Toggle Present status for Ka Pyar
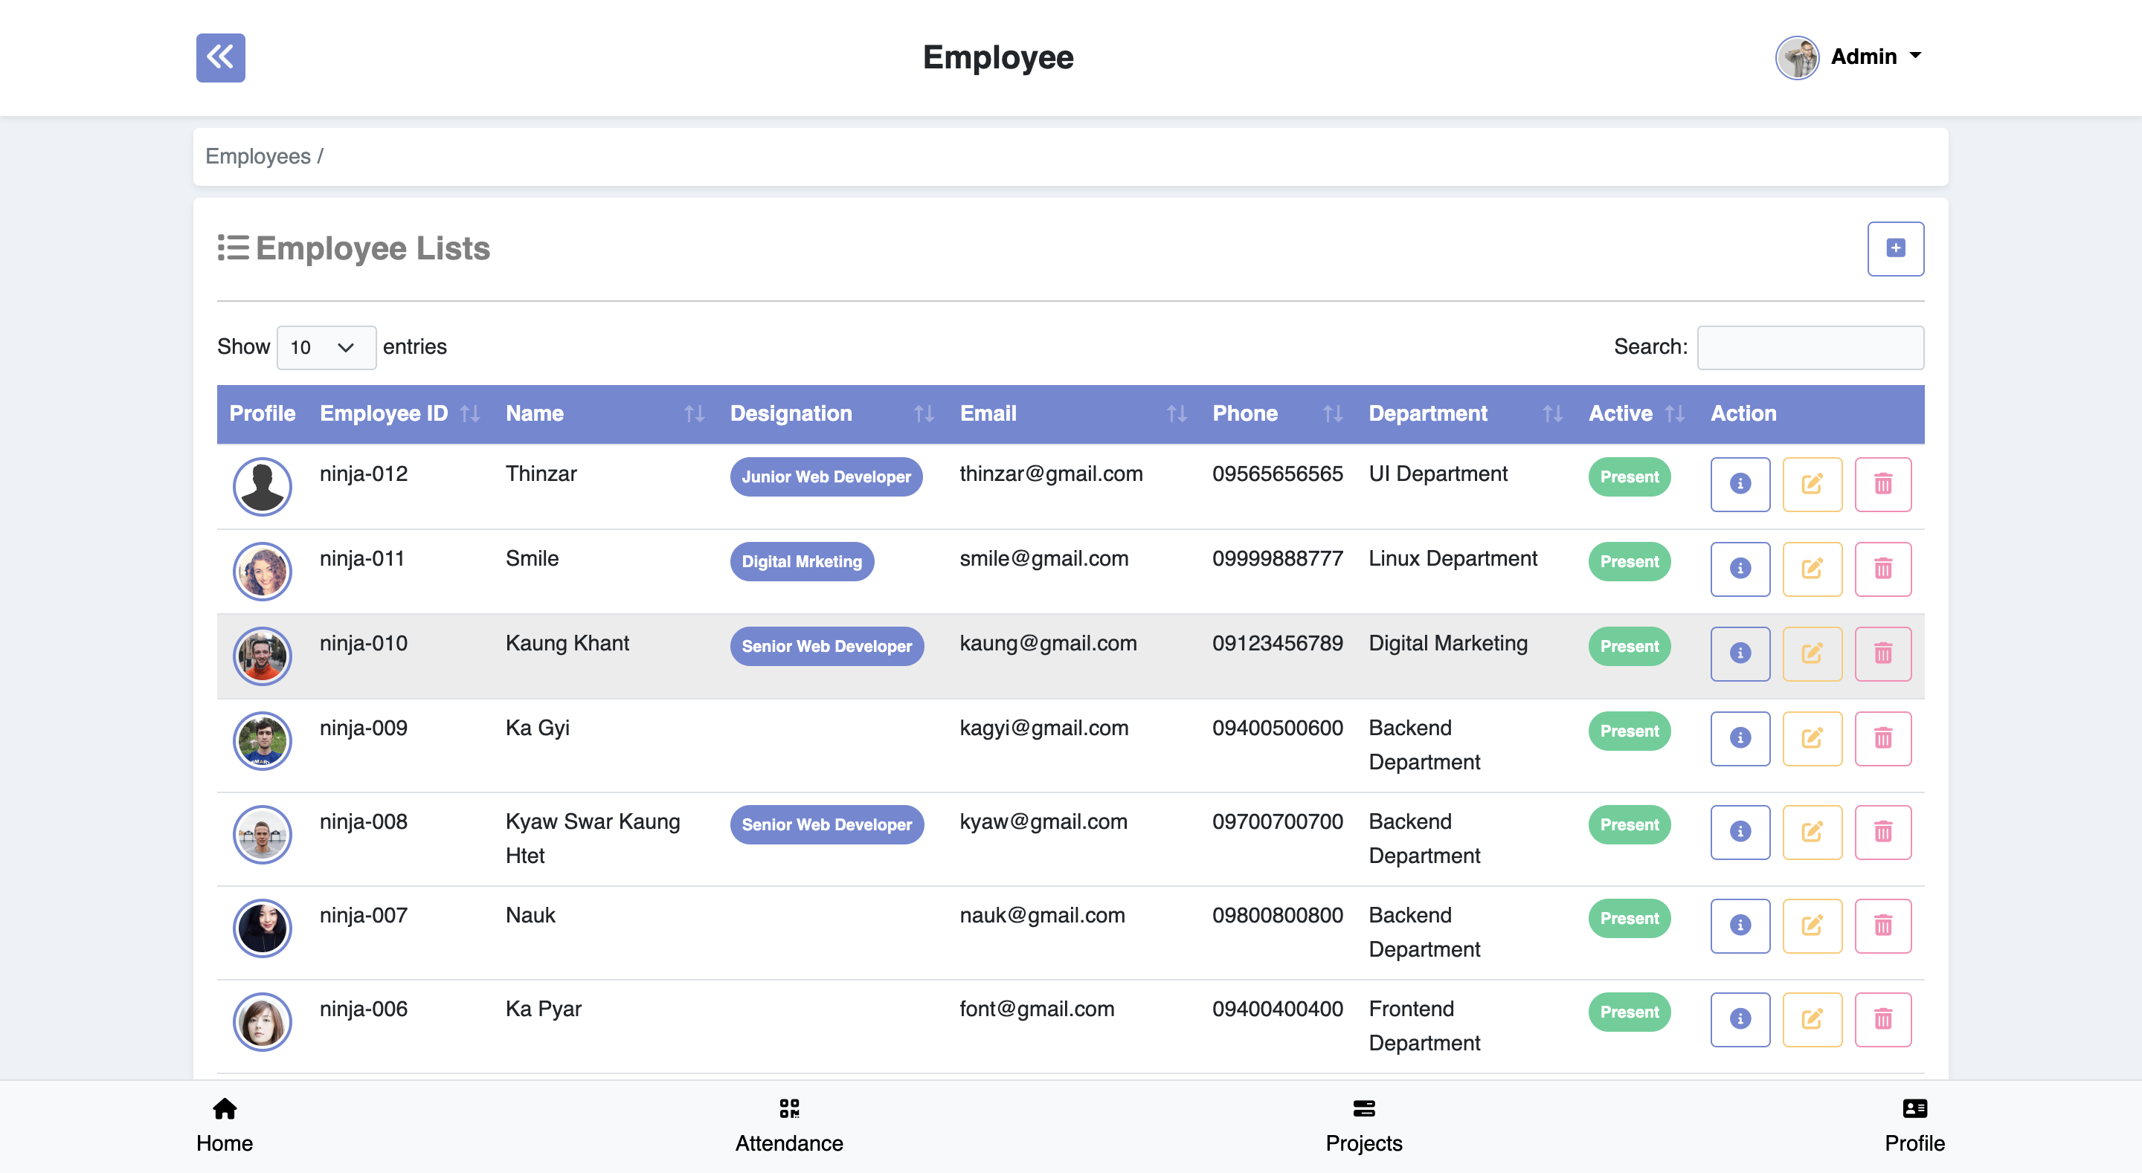2142x1173 pixels. [1628, 1012]
